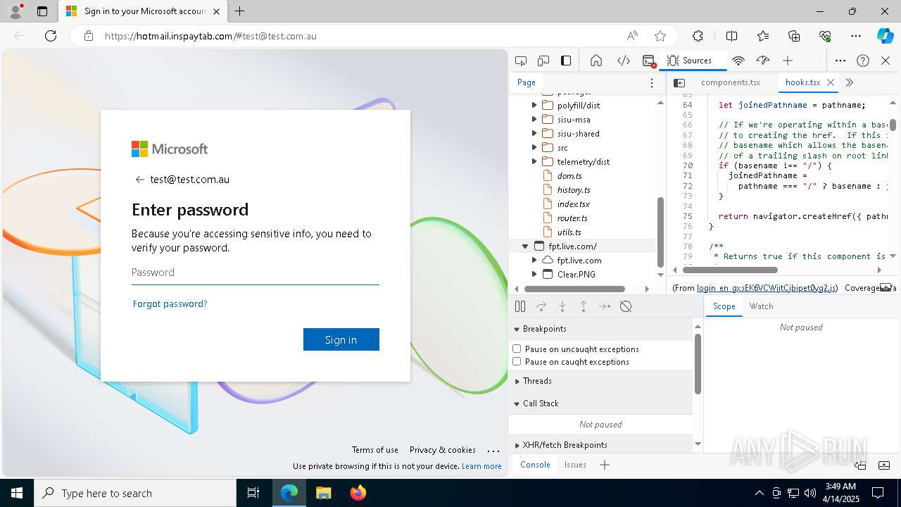
Task: Close the DevTools panel
Action: point(886,61)
